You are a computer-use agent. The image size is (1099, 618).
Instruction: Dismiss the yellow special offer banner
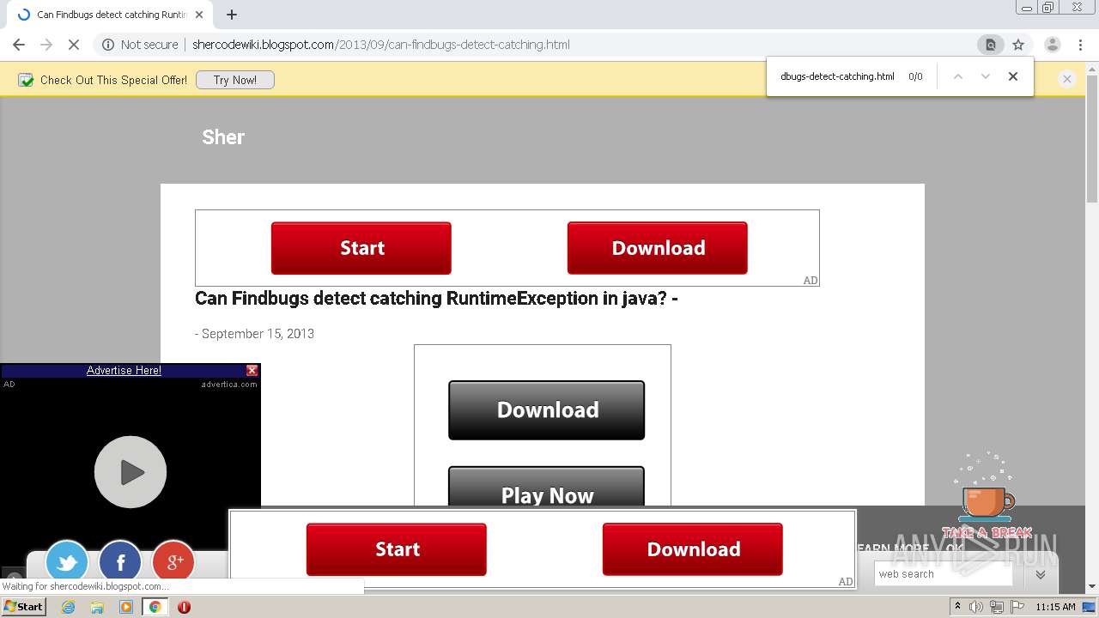(x=1067, y=79)
